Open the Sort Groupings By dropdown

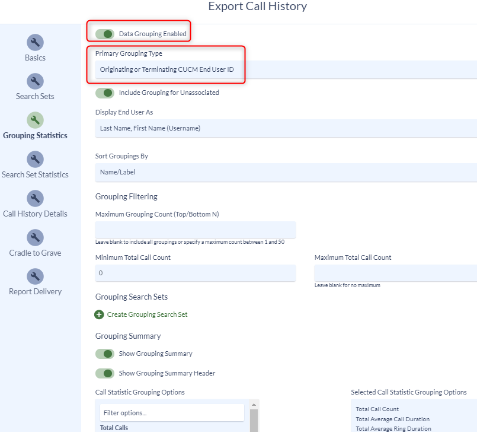click(x=286, y=172)
